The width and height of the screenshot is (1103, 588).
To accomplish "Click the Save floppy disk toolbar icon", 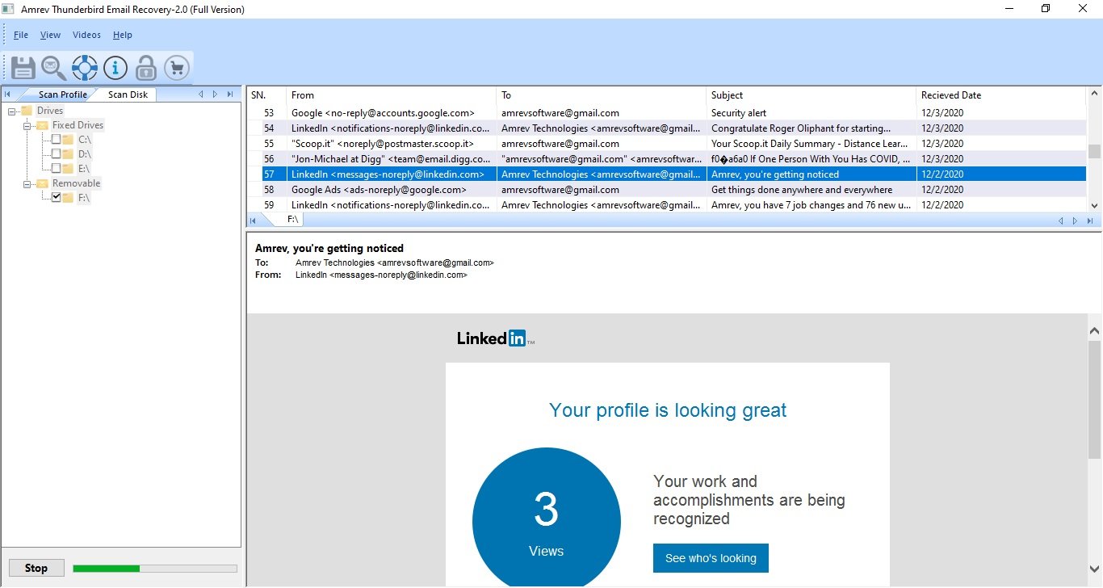I will [x=23, y=68].
